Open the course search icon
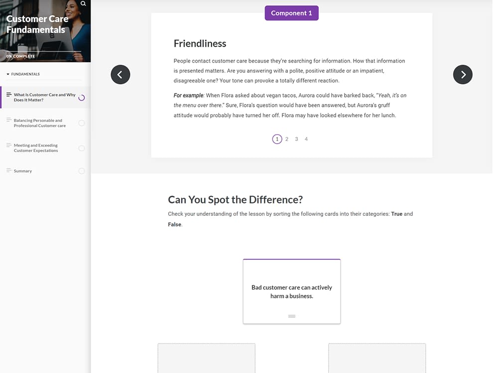Image resolution: width=498 pixels, height=373 pixels. 83,3
